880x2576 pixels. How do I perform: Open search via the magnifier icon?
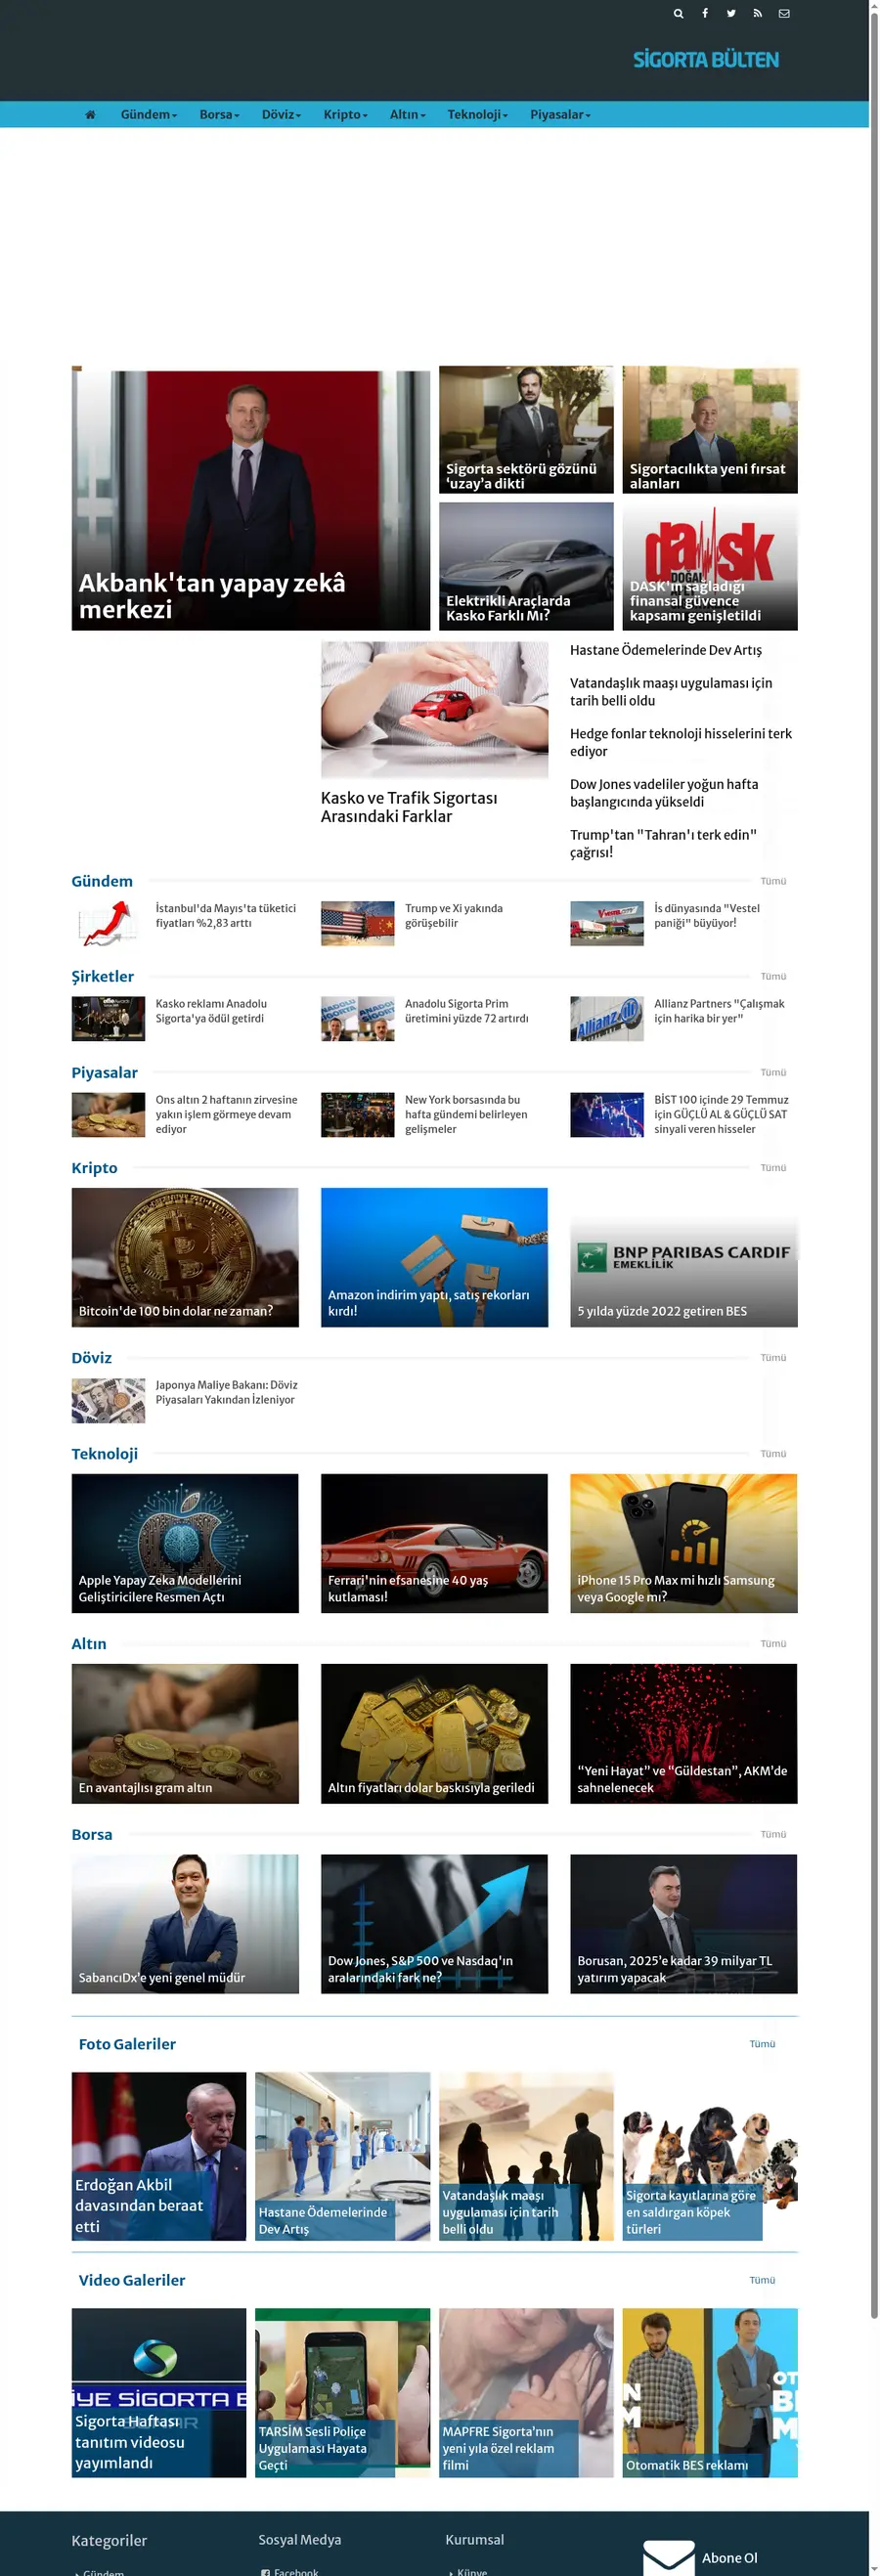click(x=678, y=14)
